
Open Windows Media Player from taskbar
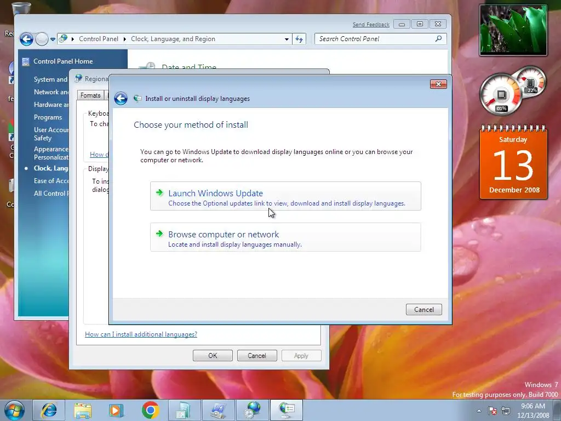tap(116, 410)
